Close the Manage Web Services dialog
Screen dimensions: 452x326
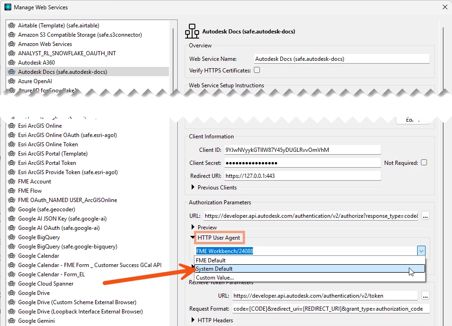(x=445, y=7)
